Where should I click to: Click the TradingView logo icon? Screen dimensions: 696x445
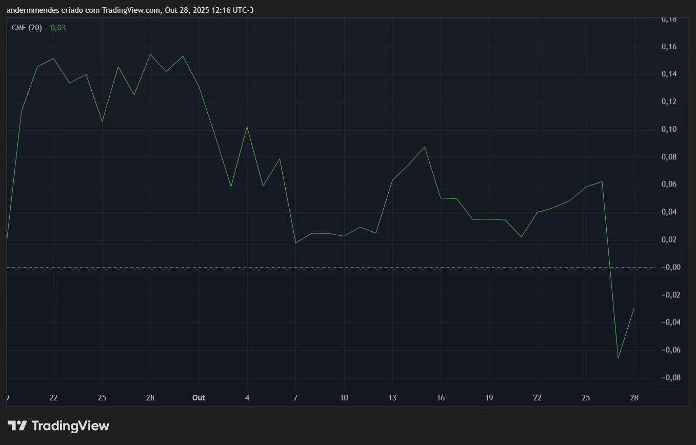17,426
